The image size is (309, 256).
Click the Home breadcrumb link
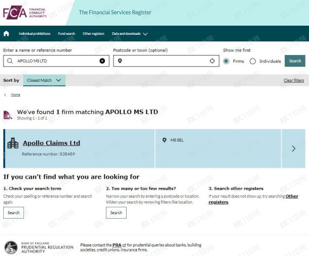coord(15,95)
